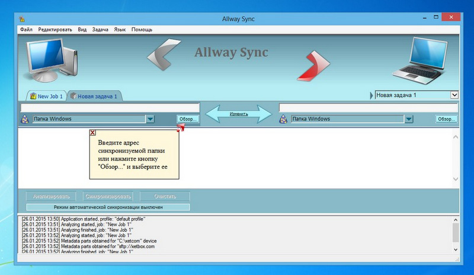
Task: Click the laptop icon on the right
Action: click(x=421, y=60)
